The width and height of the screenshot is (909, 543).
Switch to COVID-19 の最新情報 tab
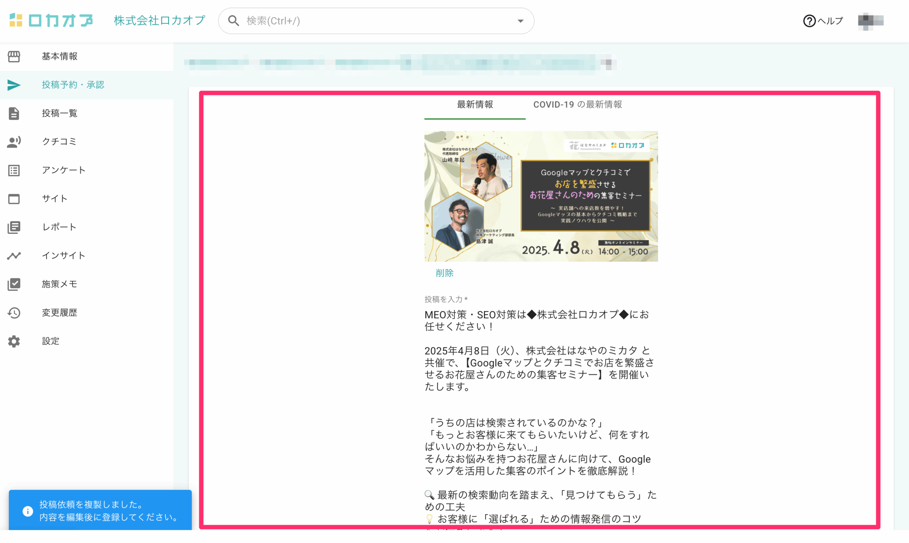click(x=577, y=105)
